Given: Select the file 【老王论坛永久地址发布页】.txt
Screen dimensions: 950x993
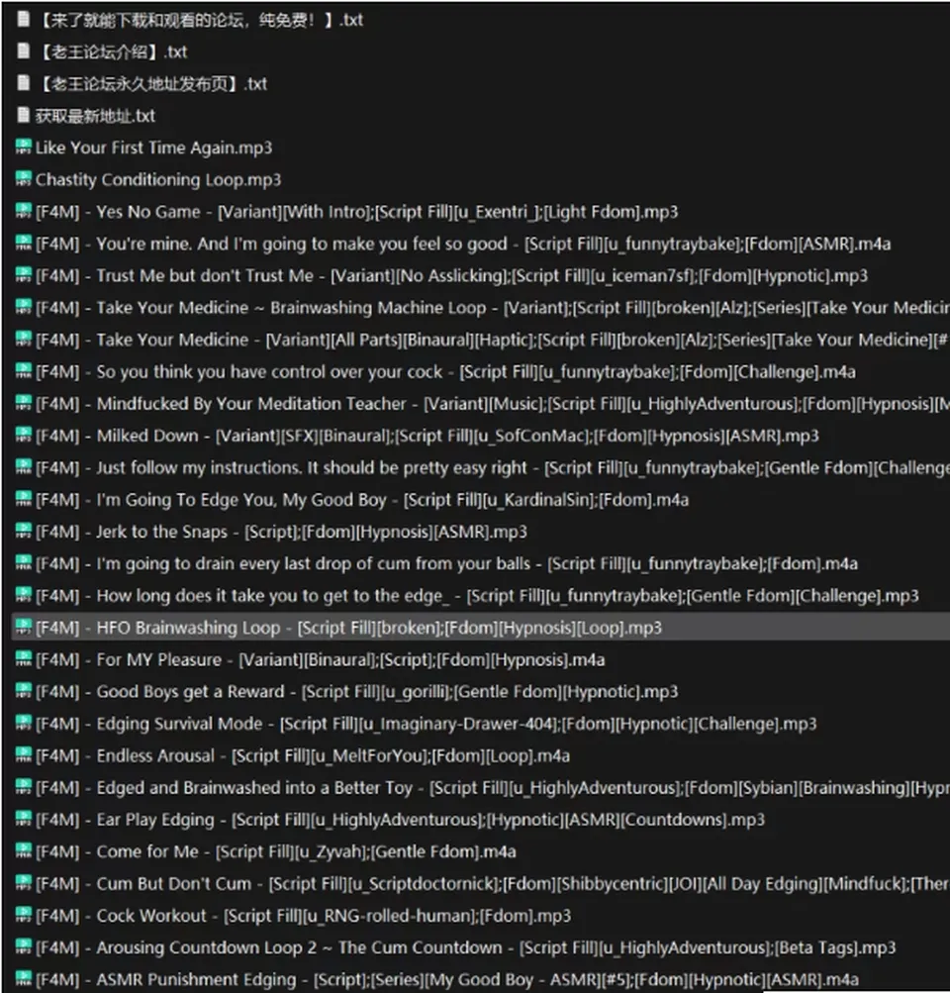Looking at the screenshot, I should 151,83.
